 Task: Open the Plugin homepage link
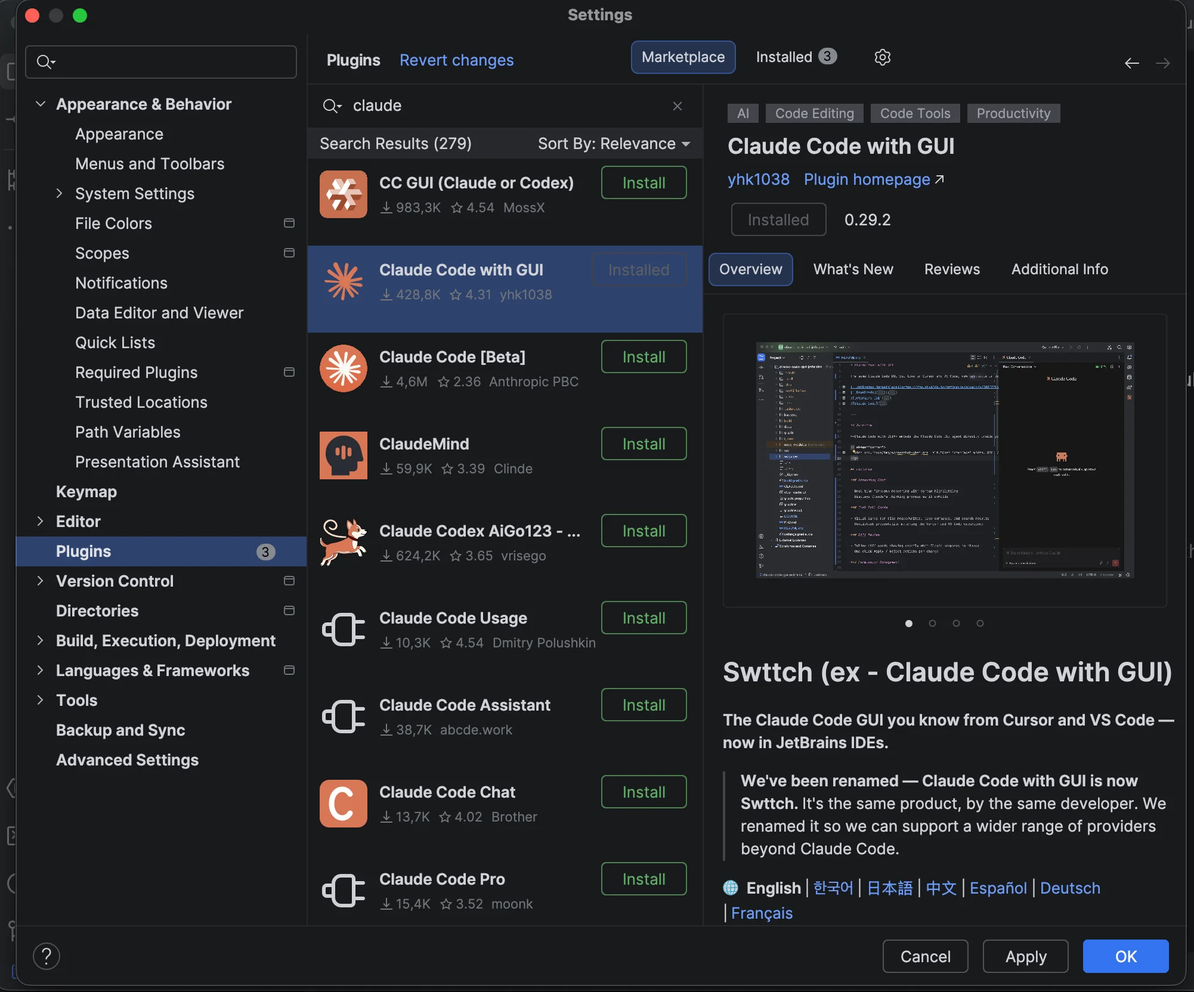(874, 179)
